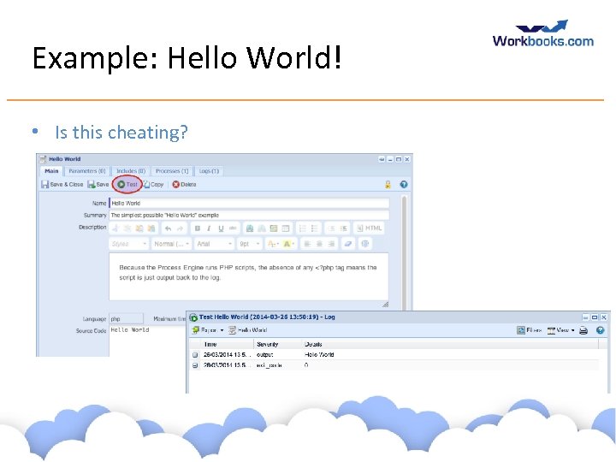Click the insert image icon
Image resolution: width=616 pixels, height=462 pixels.
pos(274,228)
